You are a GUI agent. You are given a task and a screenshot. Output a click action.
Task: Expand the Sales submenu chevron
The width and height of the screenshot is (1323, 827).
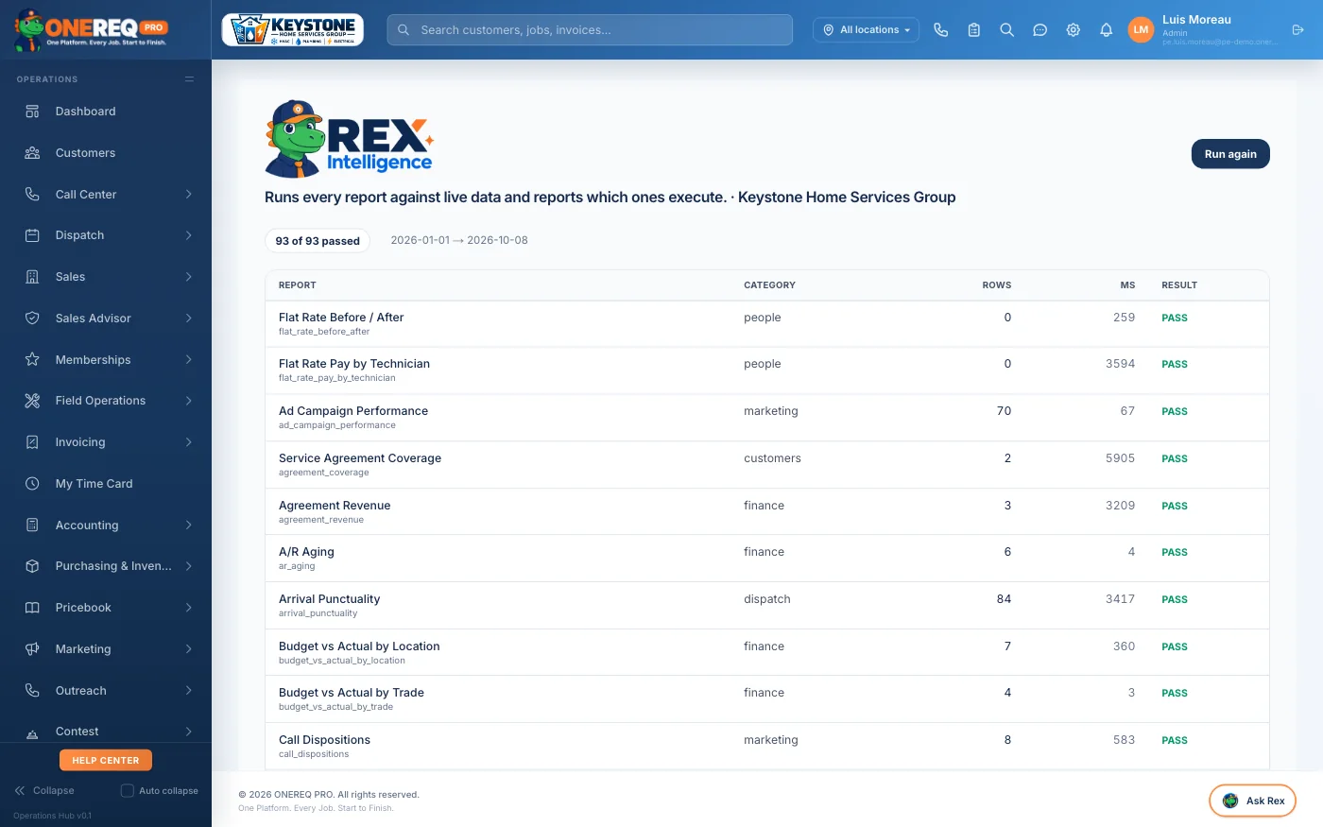pyautogui.click(x=189, y=277)
